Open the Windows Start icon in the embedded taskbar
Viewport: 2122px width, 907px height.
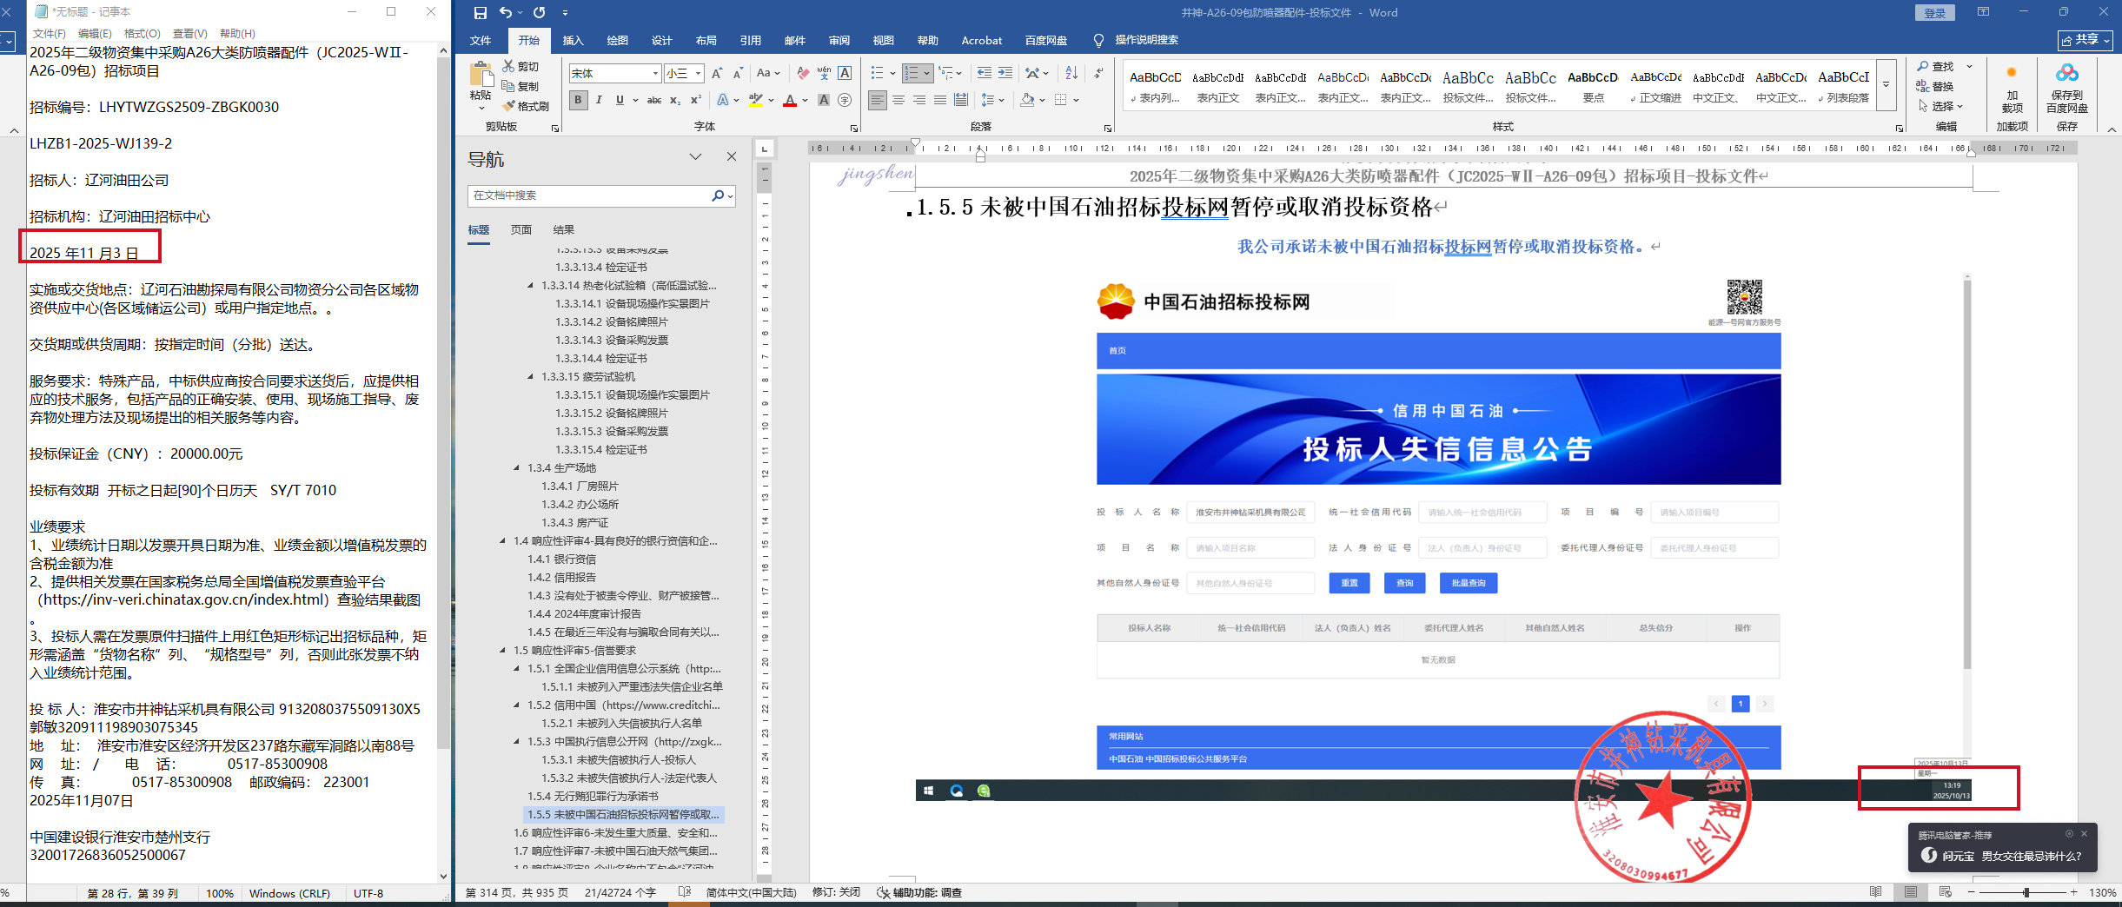(928, 791)
